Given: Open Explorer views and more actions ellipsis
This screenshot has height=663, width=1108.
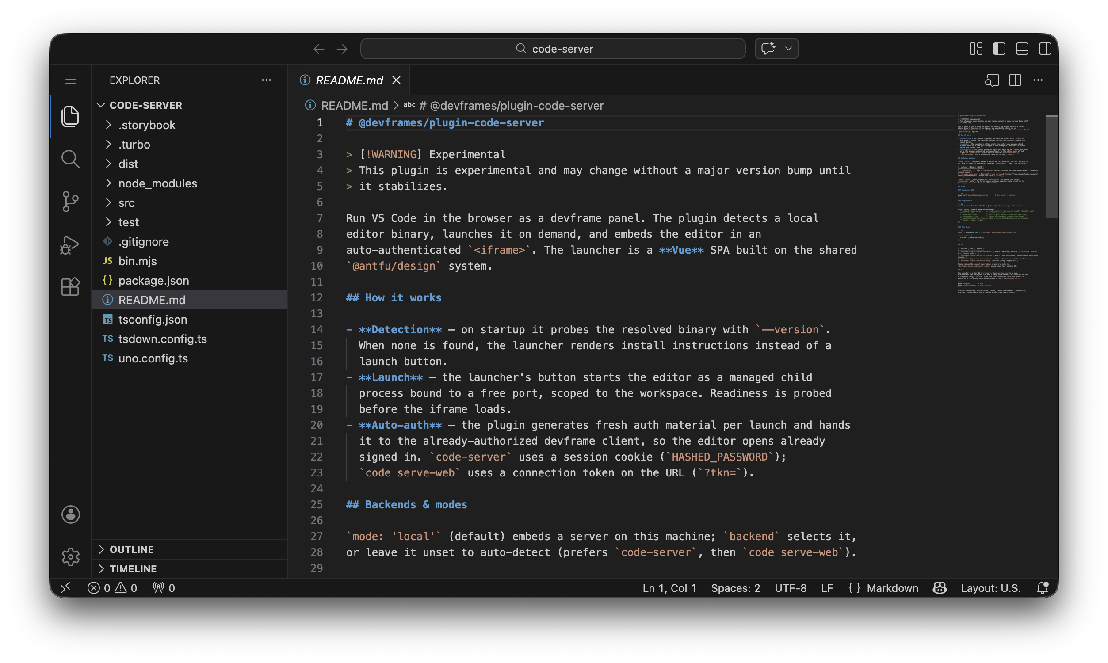Looking at the screenshot, I should click(x=266, y=80).
